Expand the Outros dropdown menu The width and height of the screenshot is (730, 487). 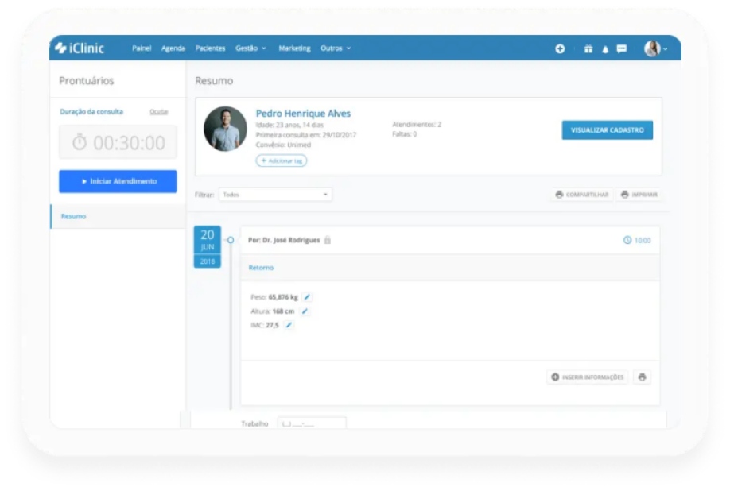pos(335,48)
